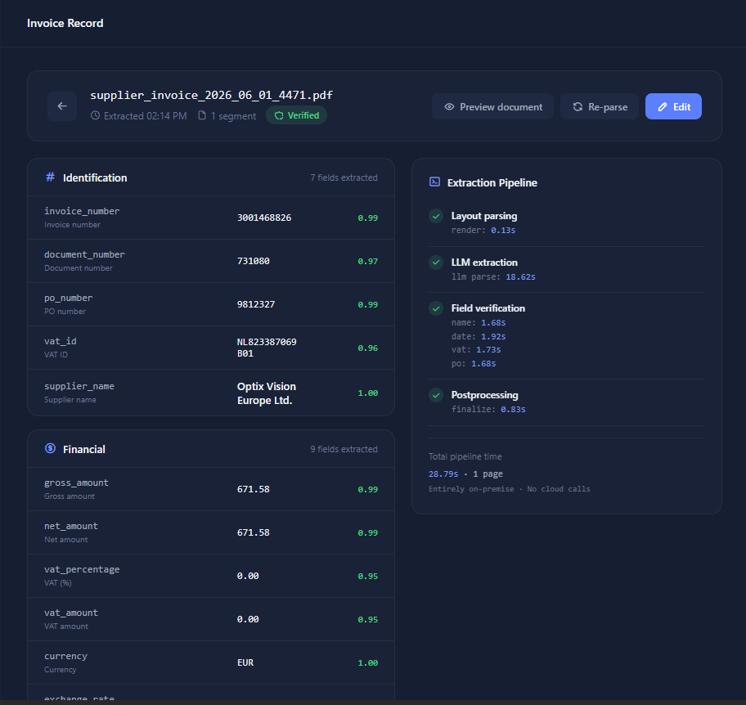Click the Verified status badge

click(x=296, y=115)
